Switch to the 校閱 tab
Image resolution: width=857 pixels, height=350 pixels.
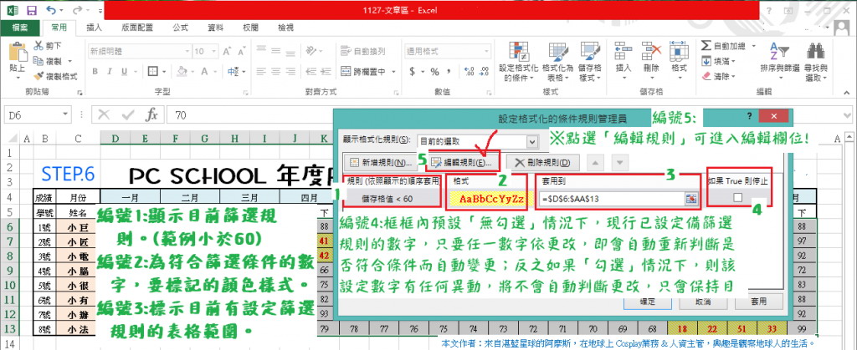pyautogui.click(x=251, y=28)
